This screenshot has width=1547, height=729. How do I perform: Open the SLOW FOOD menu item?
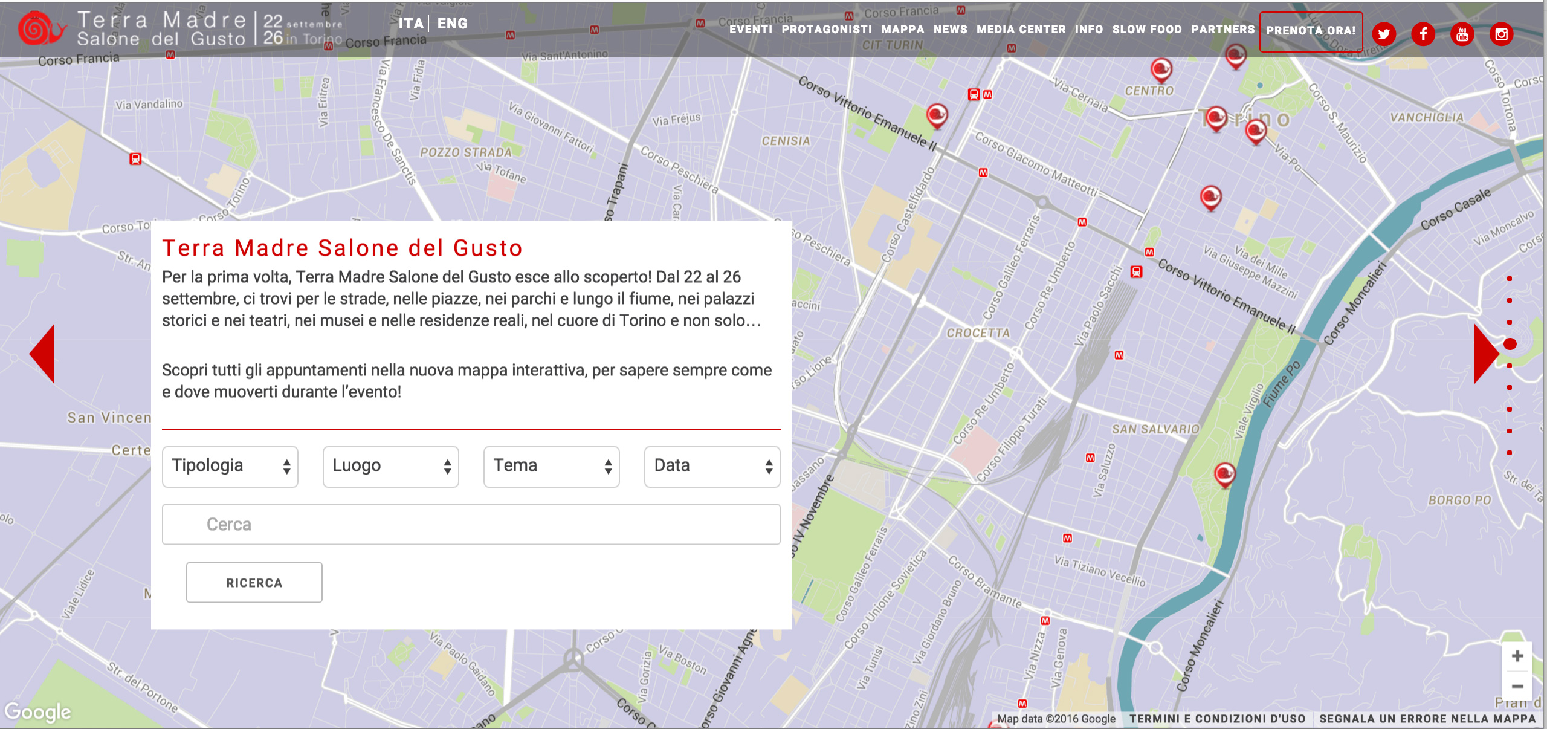point(1147,29)
